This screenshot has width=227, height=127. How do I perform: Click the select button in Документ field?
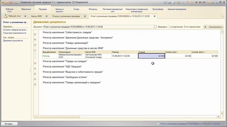155,27
